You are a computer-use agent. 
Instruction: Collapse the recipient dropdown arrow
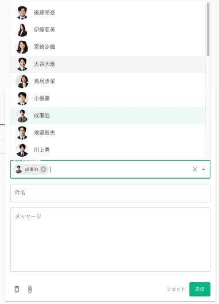pos(204,170)
